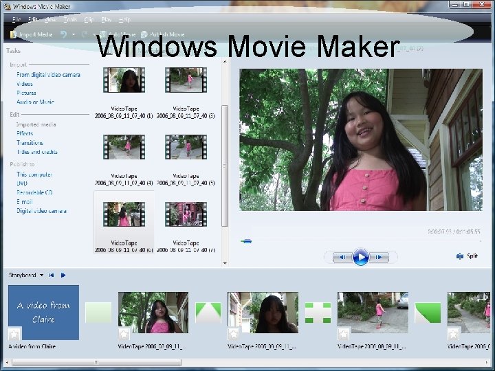Open the Play menu
Screen dimensions: 495x371
[107, 19]
